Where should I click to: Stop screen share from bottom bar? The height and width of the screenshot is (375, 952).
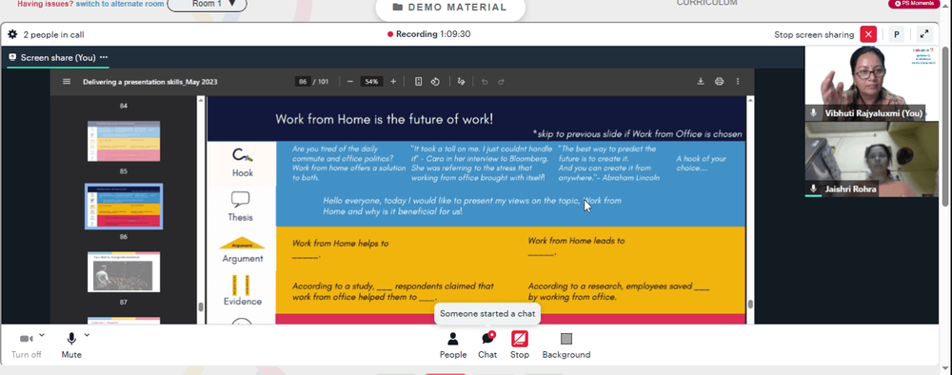pyautogui.click(x=520, y=345)
